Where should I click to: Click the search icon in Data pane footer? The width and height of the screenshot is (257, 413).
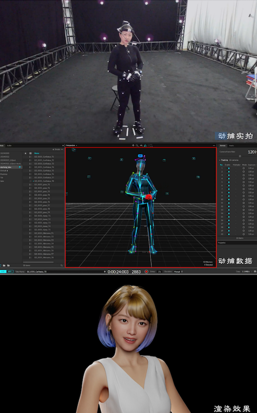62,265
